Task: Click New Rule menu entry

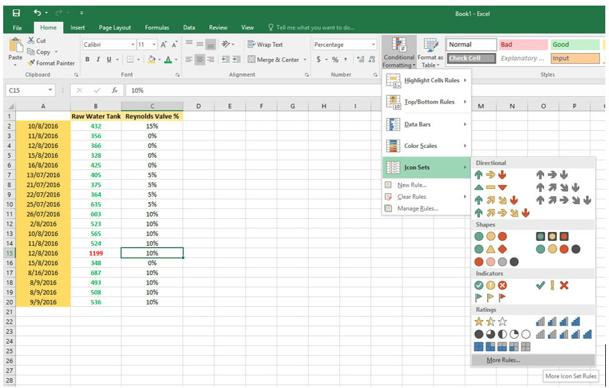Action: click(x=427, y=185)
